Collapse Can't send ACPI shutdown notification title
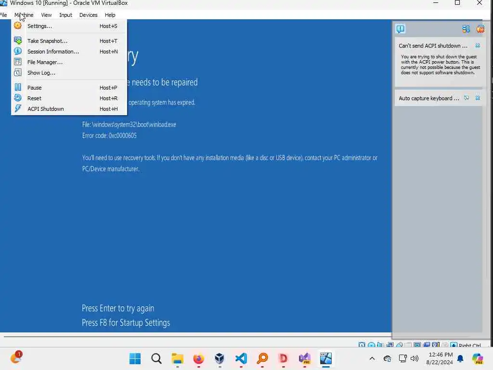 433,46
